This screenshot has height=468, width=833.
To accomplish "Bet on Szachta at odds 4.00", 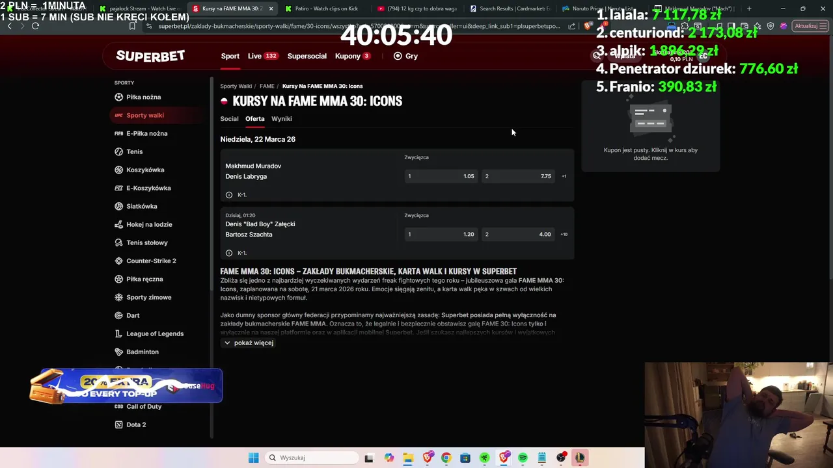I will [x=518, y=234].
